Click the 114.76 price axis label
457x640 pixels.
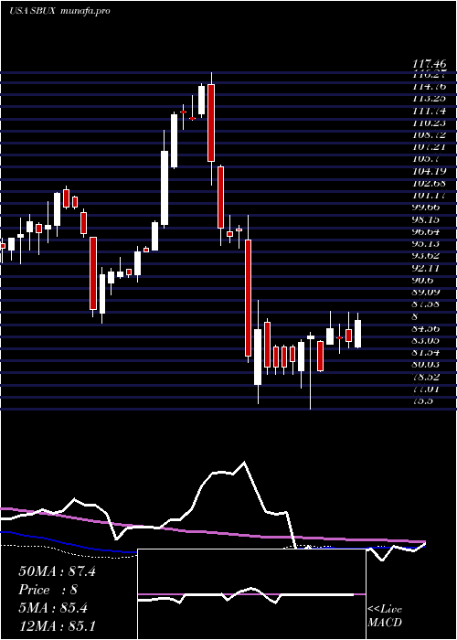[x=430, y=87]
